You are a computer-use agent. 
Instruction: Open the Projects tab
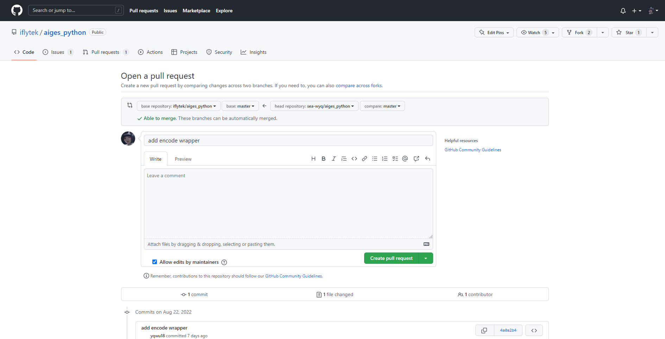coord(184,52)
